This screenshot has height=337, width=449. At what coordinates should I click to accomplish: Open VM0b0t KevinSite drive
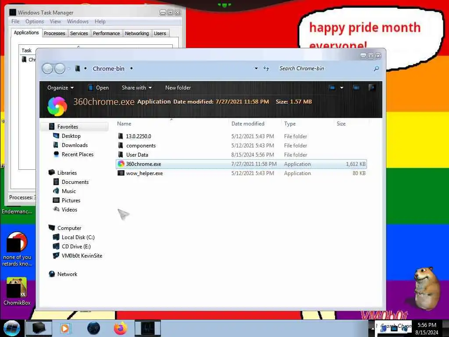[x=82, y=256]
